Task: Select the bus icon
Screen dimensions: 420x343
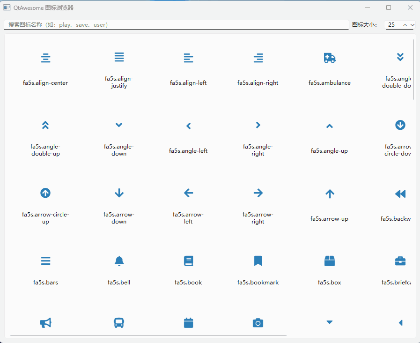Action: (119, 323)
